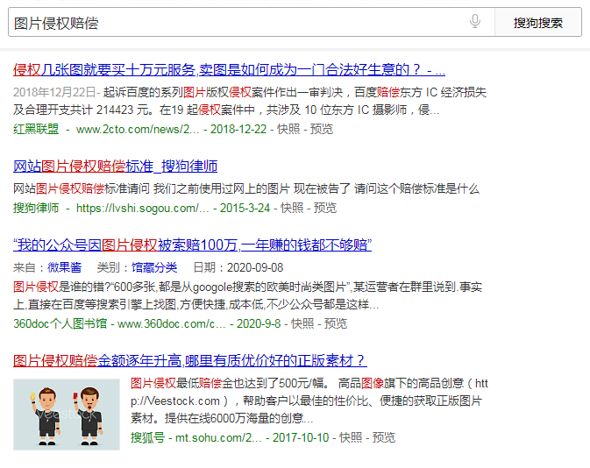Click the www.360doc.com URL

click(171, 323)
